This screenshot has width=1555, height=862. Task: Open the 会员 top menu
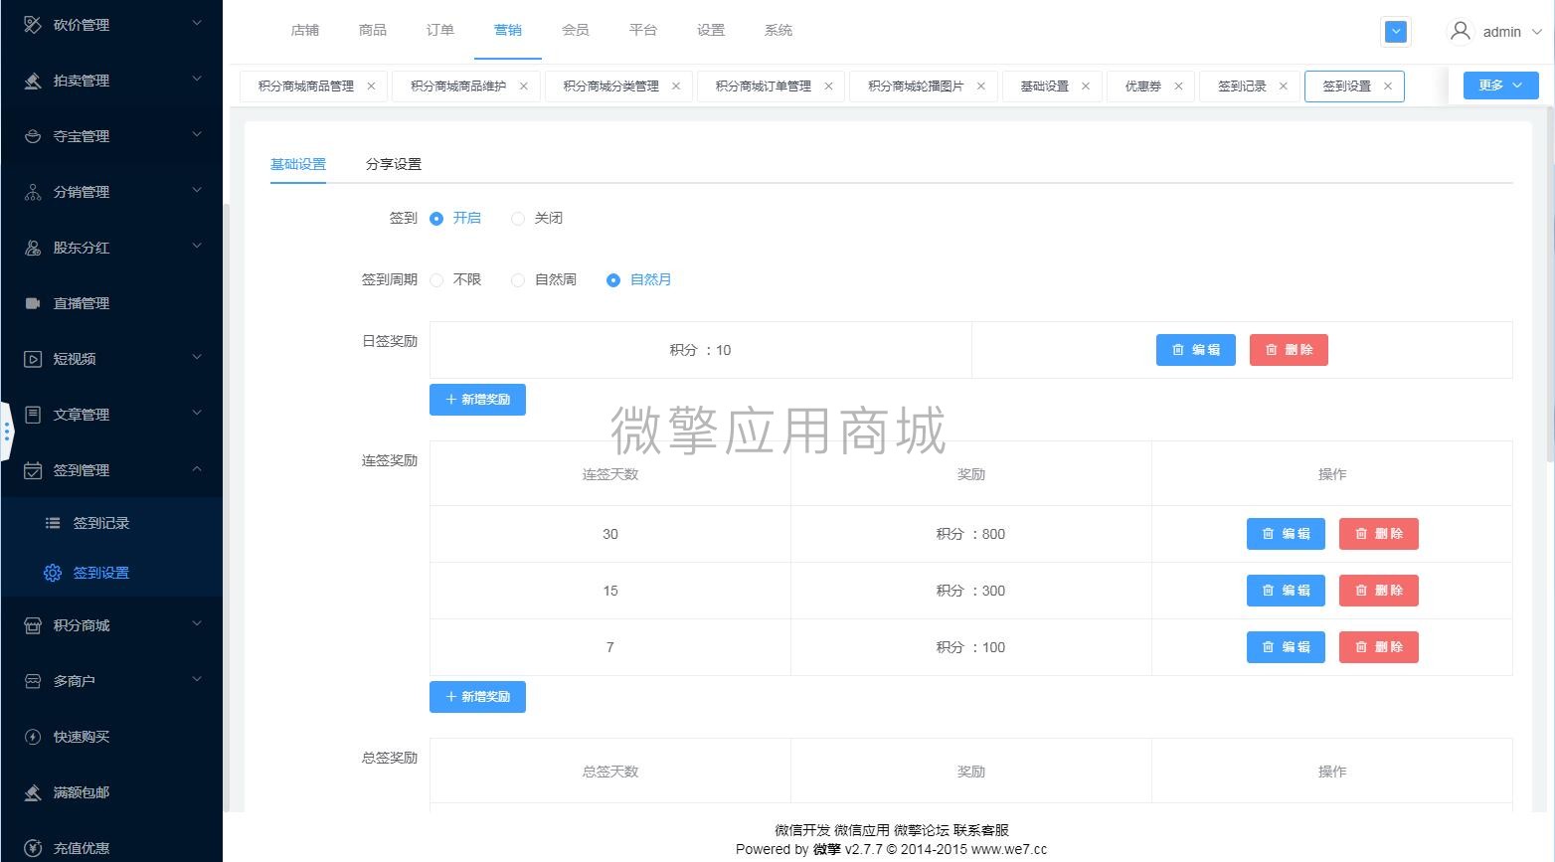click(x=576, y=30)
